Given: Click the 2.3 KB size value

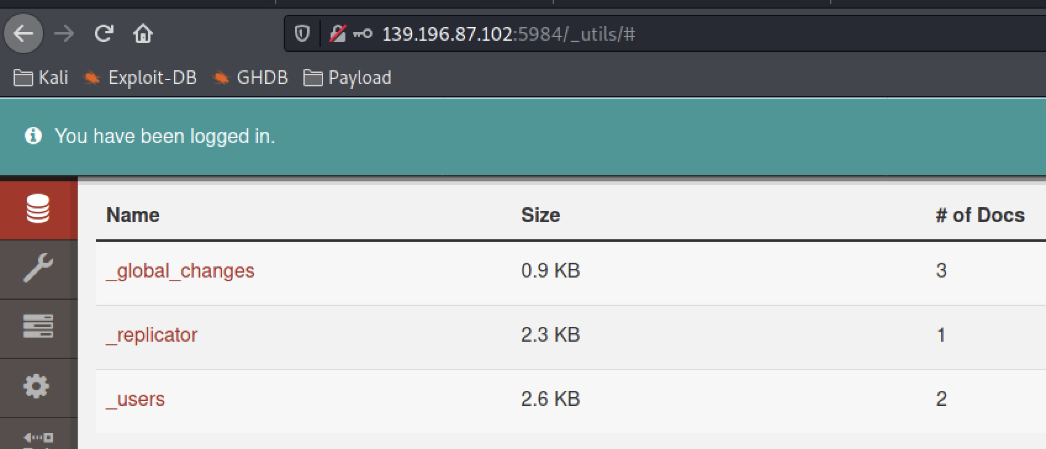Looking at the screenshot, I should 550,334.
